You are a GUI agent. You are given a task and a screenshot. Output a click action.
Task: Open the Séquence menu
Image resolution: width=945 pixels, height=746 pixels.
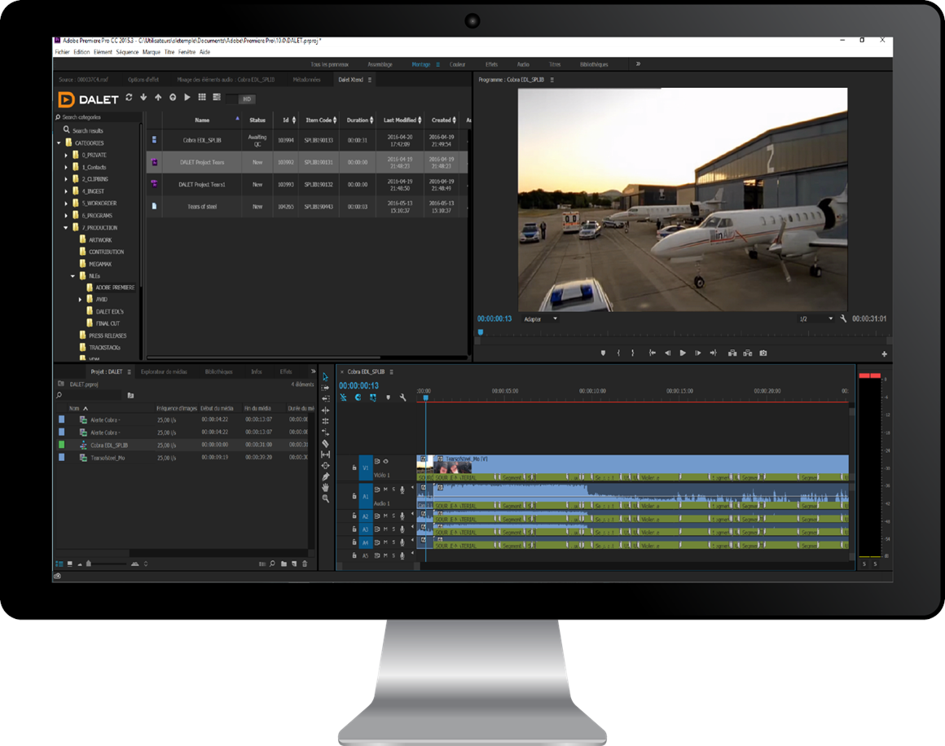tap(127, 51)
